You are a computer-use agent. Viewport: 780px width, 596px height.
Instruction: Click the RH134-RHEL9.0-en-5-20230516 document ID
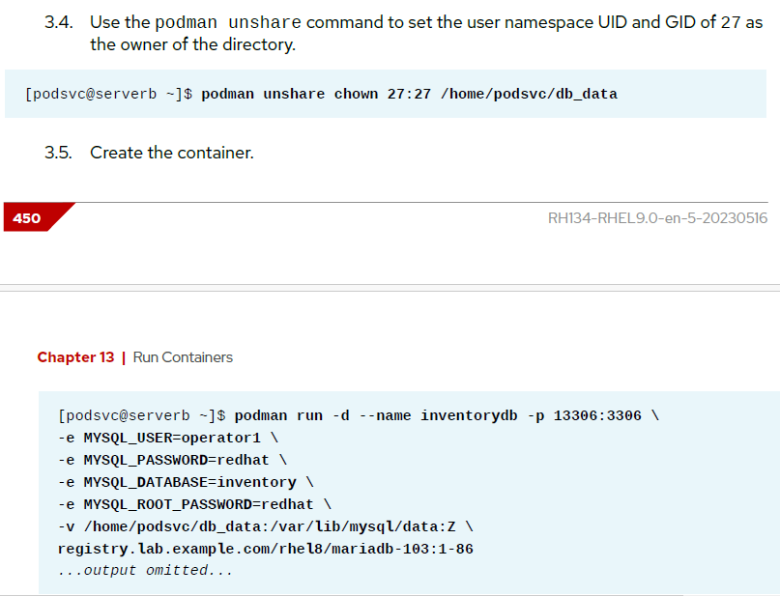[657, 218]
